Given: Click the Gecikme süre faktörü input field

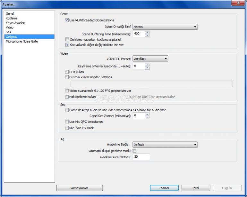Looking at the screenshot, I should coord(141,157).
